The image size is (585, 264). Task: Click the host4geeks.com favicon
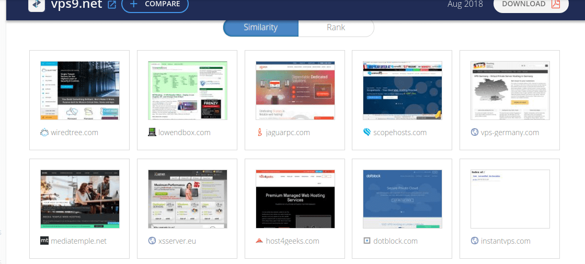(259, 241)
